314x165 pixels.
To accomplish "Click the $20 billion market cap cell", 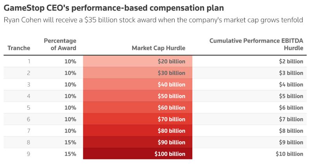I will (x=138, y=61).
